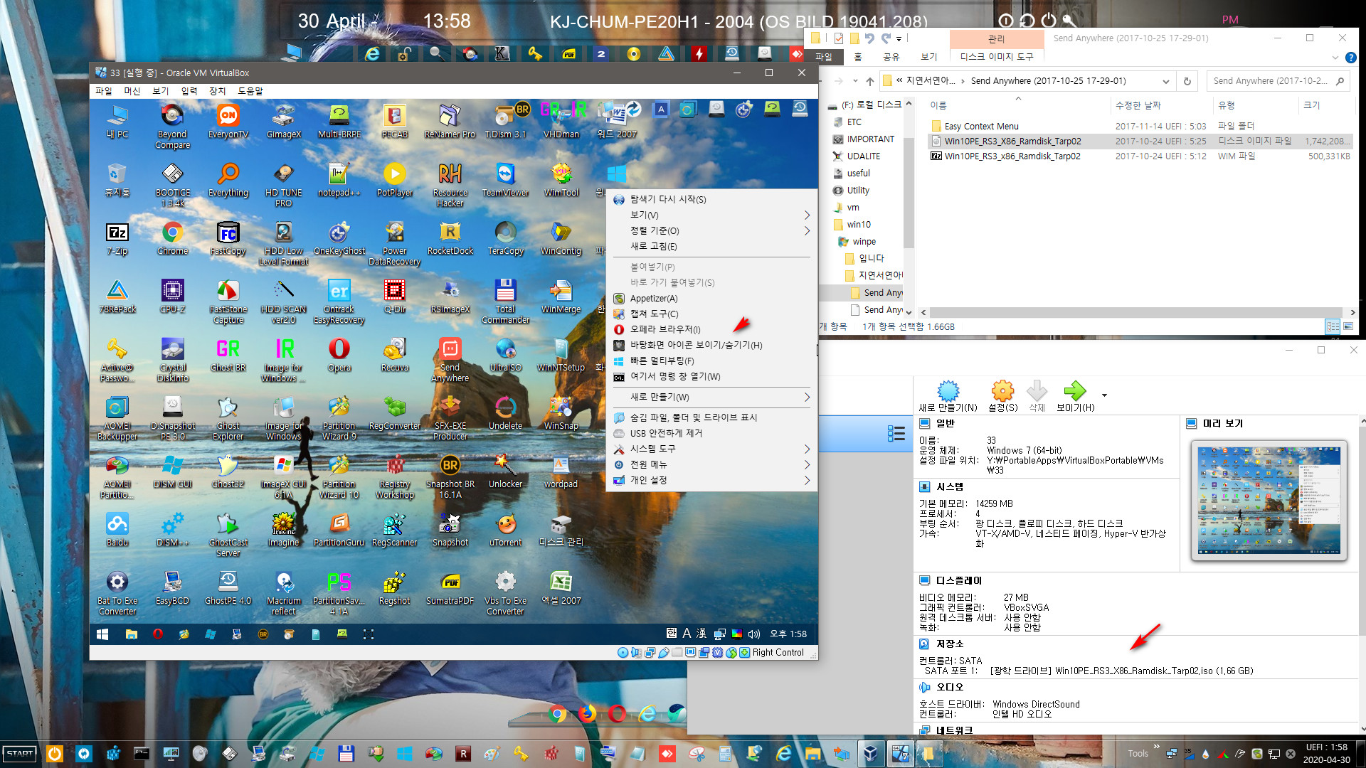Click VirtualBox 보이기 green arrow icon

pos(1075,395)
